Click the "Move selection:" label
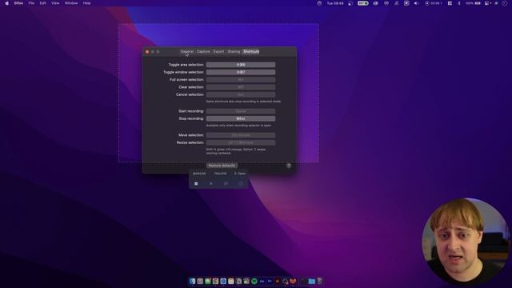This screenshot has width=512, height=288. click(190, 135)
